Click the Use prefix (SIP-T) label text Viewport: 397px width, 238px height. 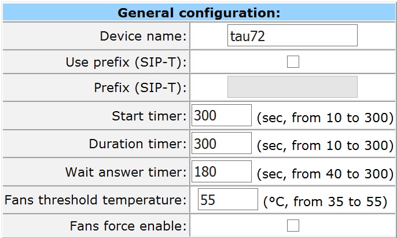click(x=126, y=63)
